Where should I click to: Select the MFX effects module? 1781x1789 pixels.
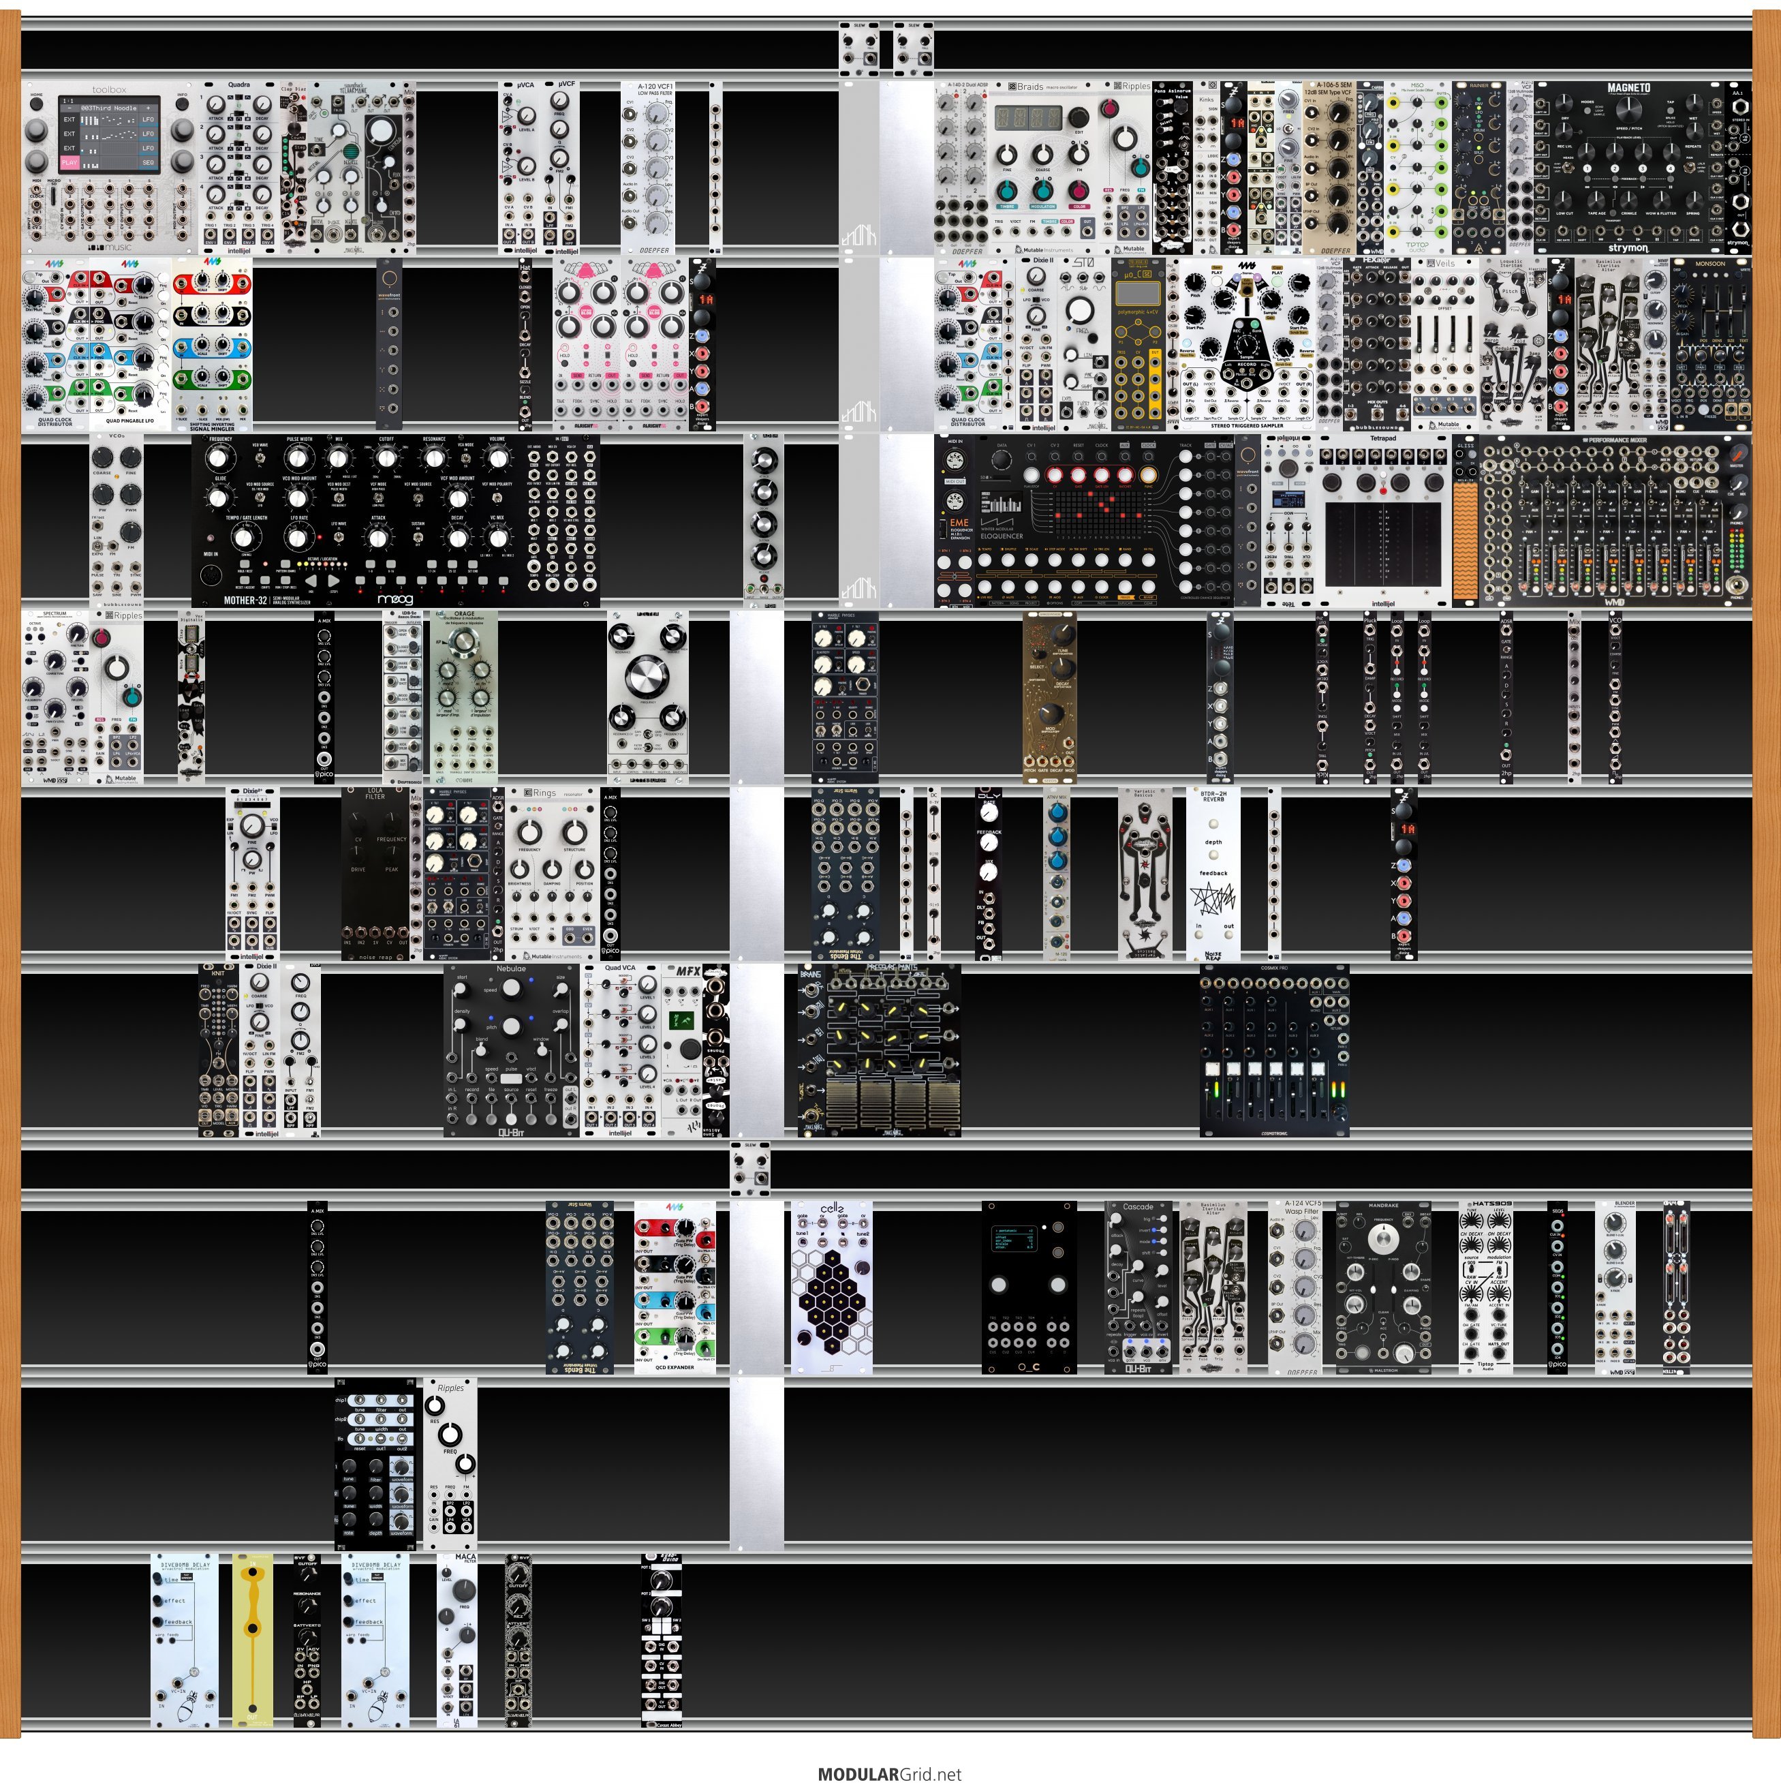(682, 1052)
